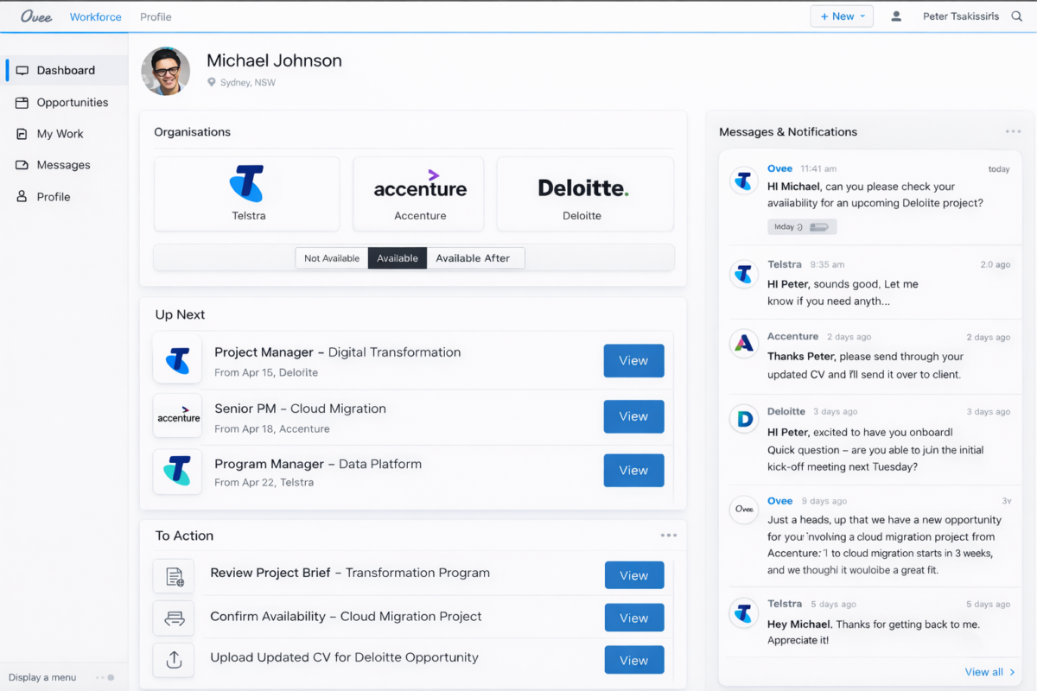Click the search magnifier icon in header
Viewport: 1037px width, 691px height.
pyautogui.click(x=1017, y=16)
